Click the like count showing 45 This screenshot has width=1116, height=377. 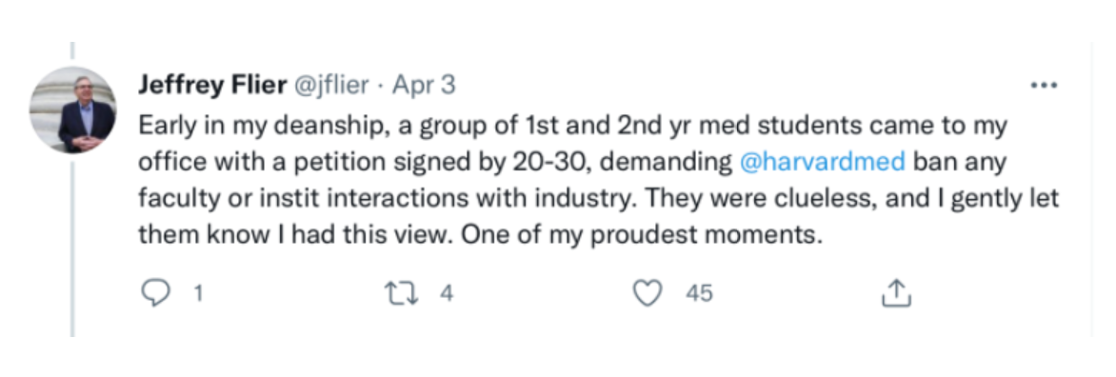pyautogui.click(x=699, y=293)
